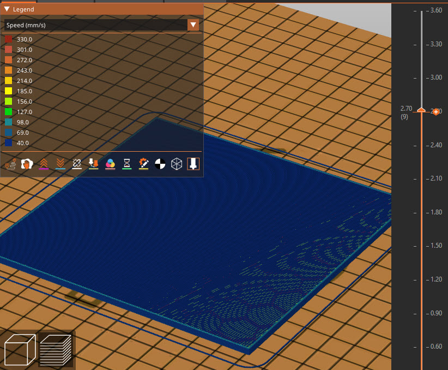
Task: Toggle wipes visibility hand icon
Action: (27, 164)
